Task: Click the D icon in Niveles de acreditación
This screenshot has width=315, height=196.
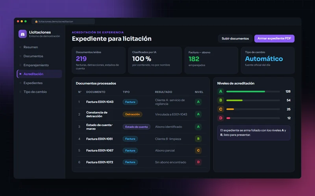Action: (220, 118)
